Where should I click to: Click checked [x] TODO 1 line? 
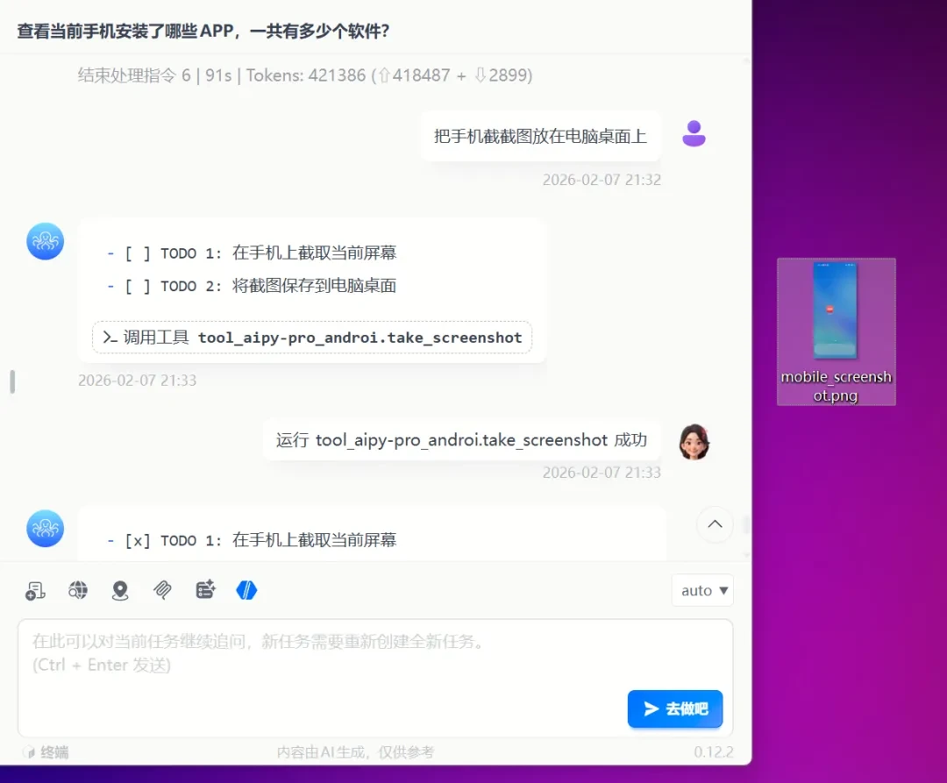[x=252, y=540]
